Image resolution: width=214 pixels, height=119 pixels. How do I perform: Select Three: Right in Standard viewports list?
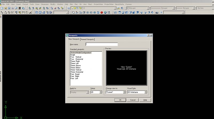click(75, 61)
